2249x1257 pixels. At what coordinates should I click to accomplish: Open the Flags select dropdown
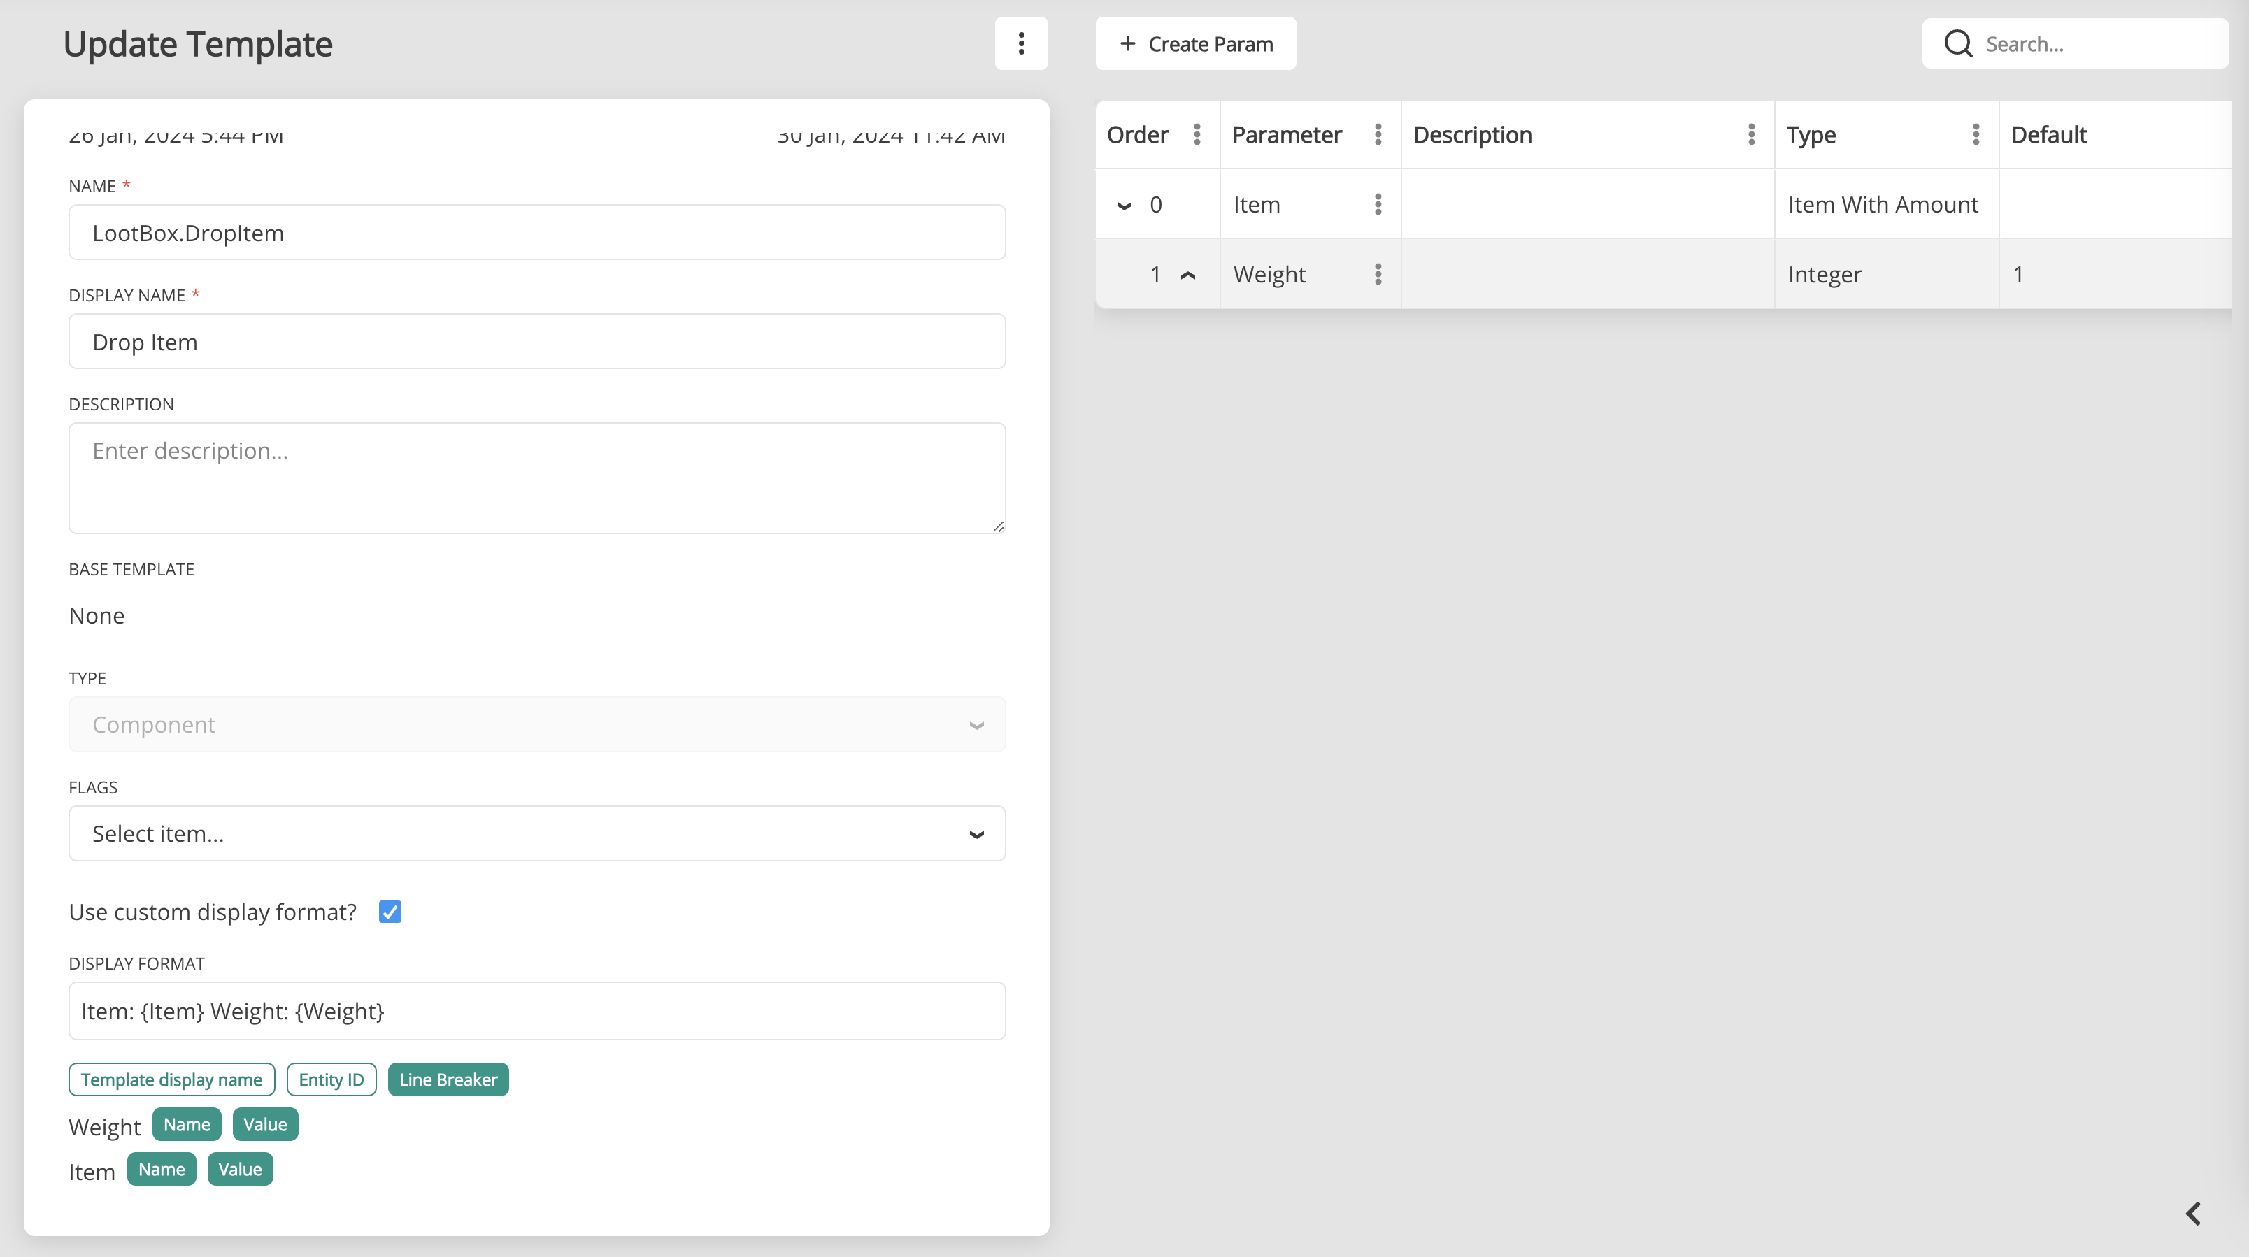pos(537,833)
